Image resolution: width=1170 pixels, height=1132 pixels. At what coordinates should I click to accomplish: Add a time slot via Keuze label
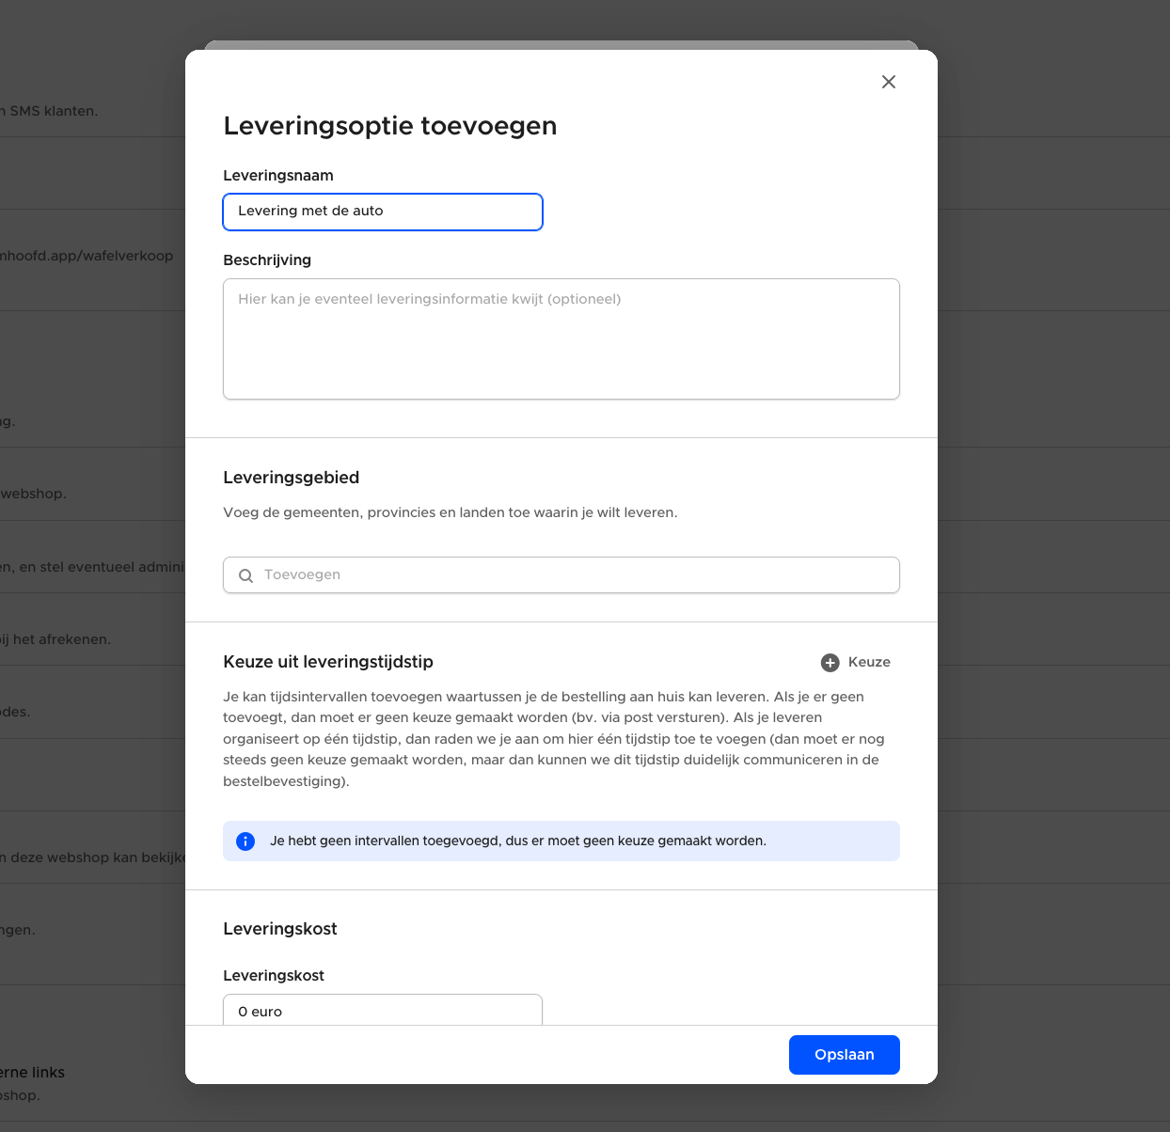(x=869, y=663)
